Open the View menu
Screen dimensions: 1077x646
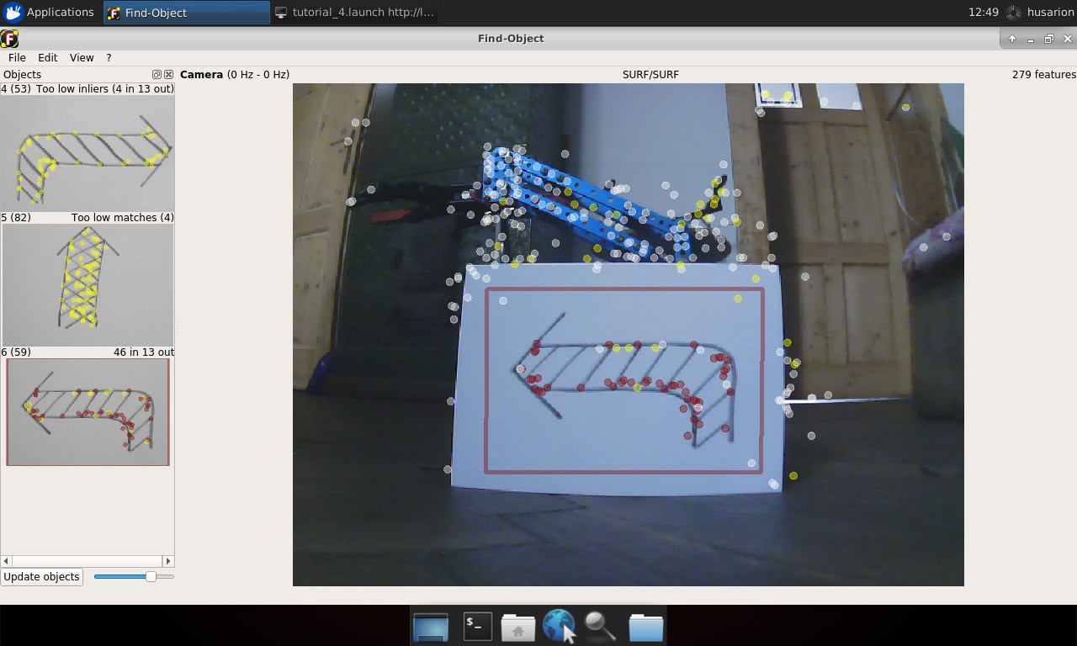(82, 58)
